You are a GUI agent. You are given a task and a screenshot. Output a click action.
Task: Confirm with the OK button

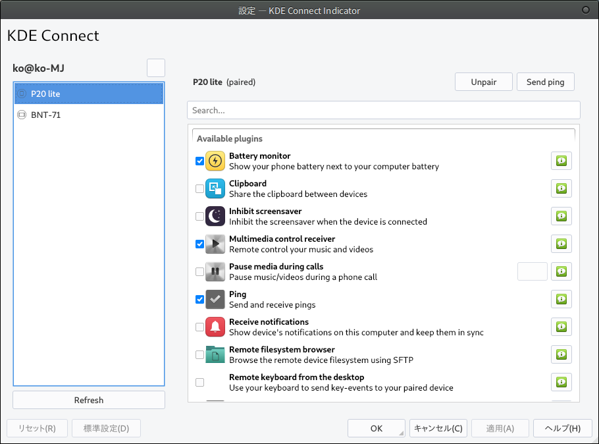click(377, 428)
